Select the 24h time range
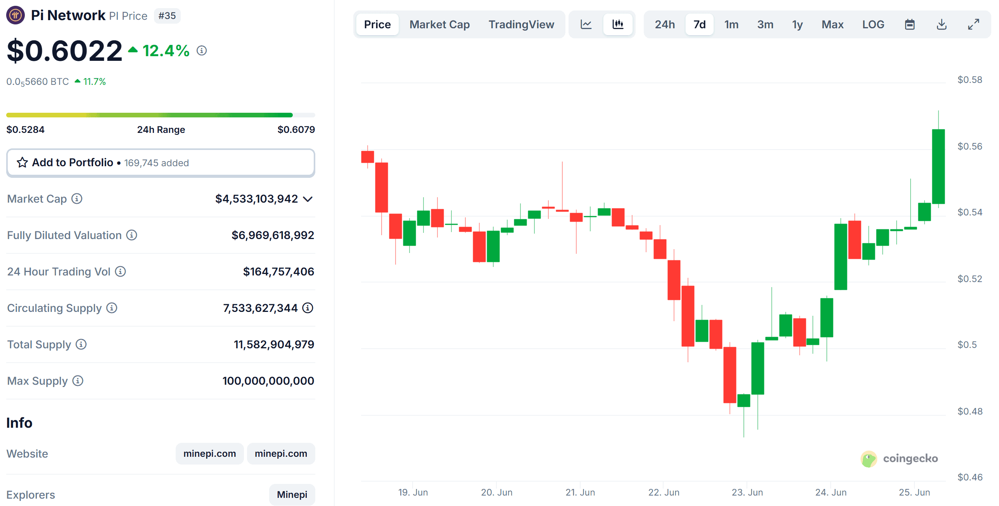The height and width of the screenshot is (506, 999). [x=665, y=24]
